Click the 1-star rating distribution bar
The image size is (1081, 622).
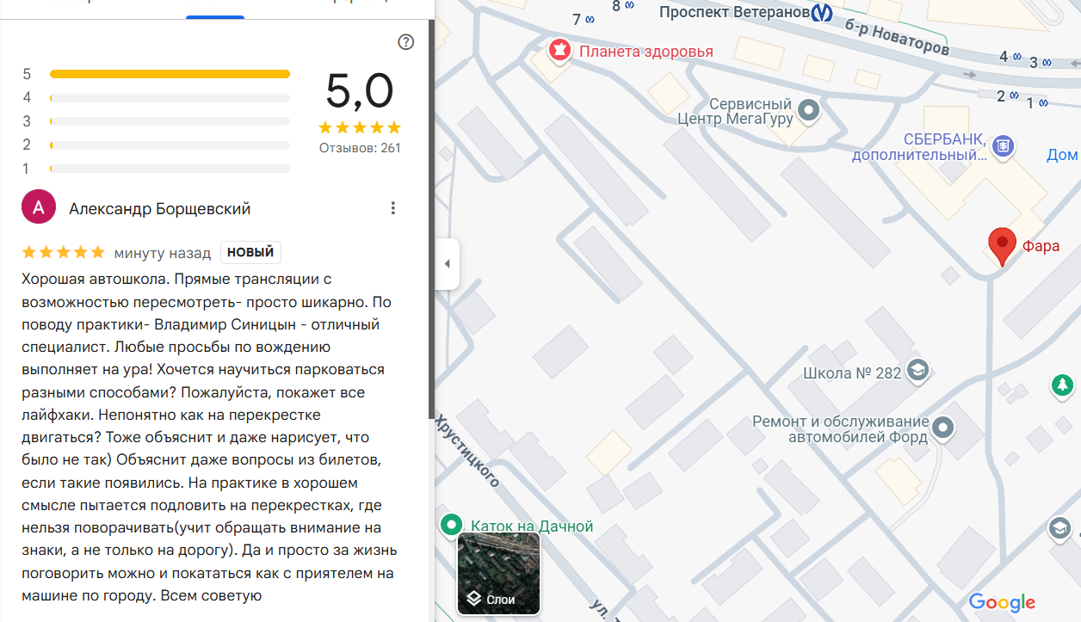(x=170, y=169)
